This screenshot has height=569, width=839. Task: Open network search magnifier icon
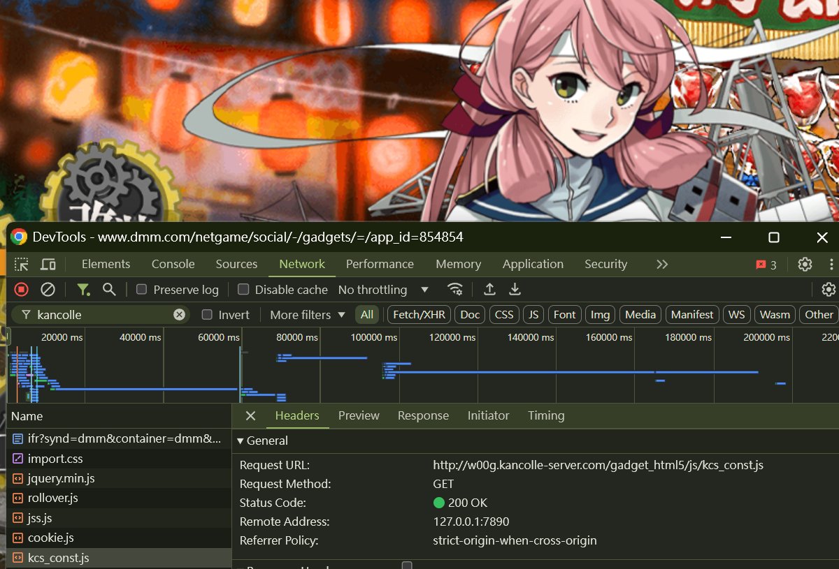(109, 289)
